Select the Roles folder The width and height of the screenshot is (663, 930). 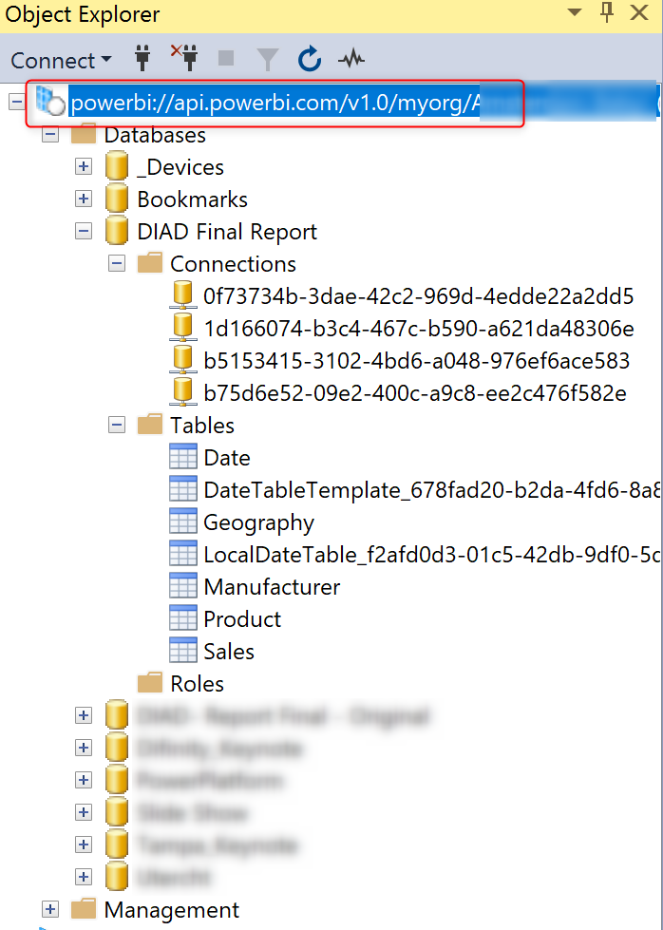click(x=197, y=683)
